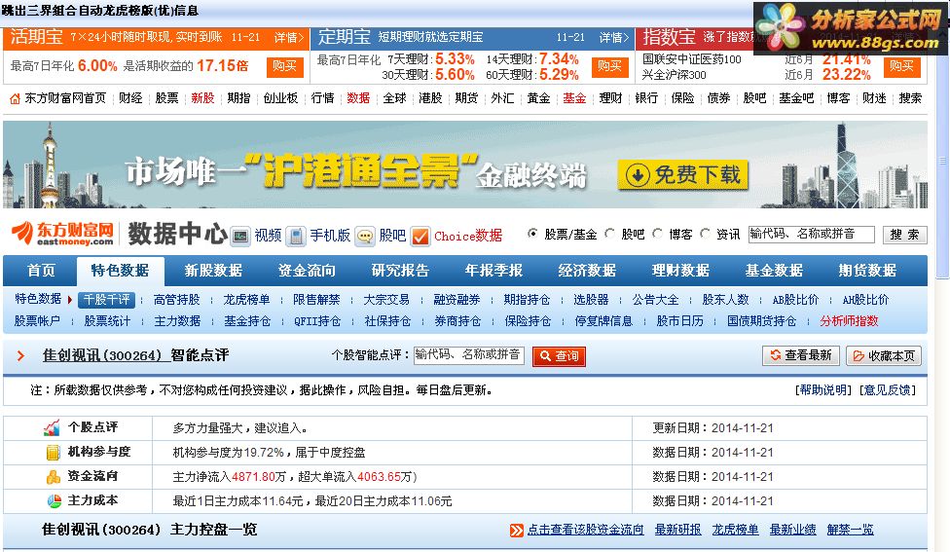The image size is (950, 552).
Task: Open the 视频 video icon
Action: (240, 236)
